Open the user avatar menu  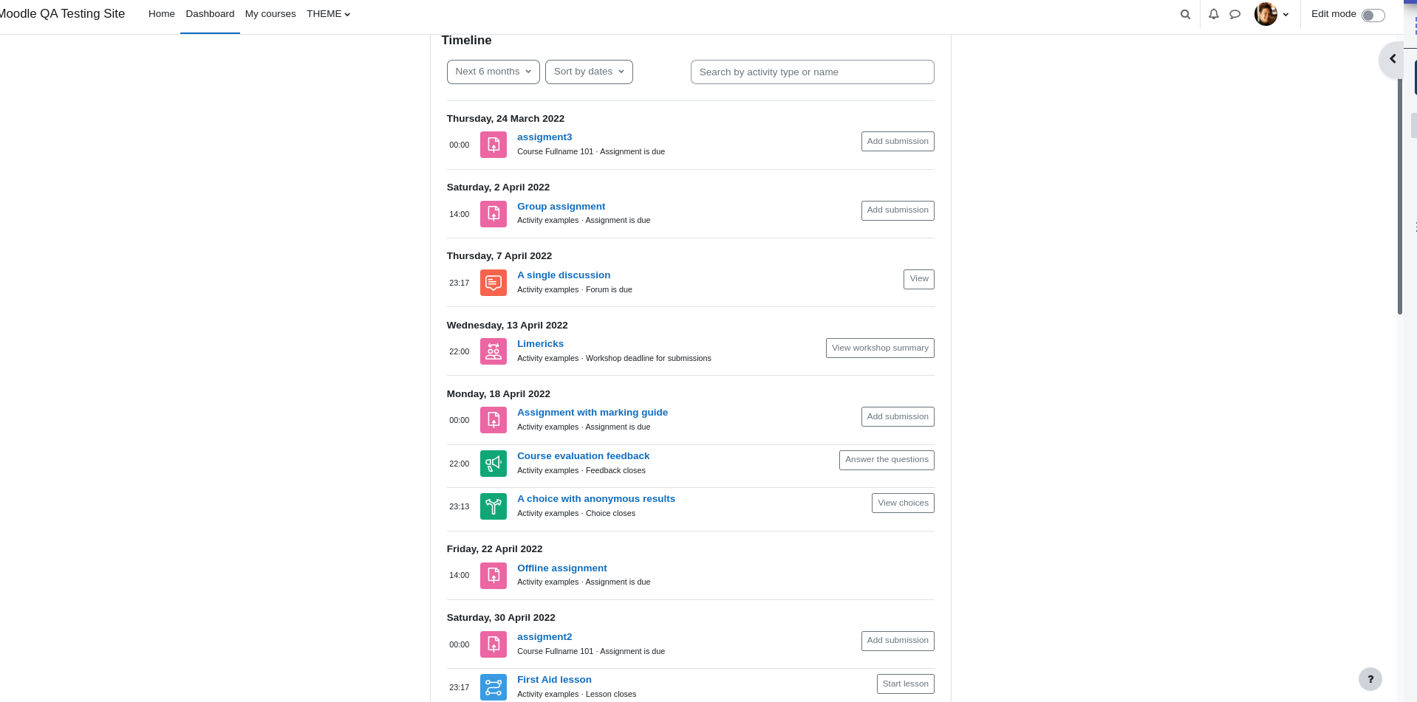click(1271, 14)
